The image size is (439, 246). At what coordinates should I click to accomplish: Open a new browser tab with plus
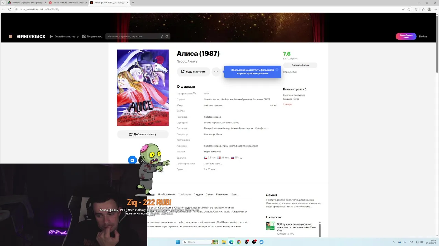pyautogui.click(x=133, y=3)
